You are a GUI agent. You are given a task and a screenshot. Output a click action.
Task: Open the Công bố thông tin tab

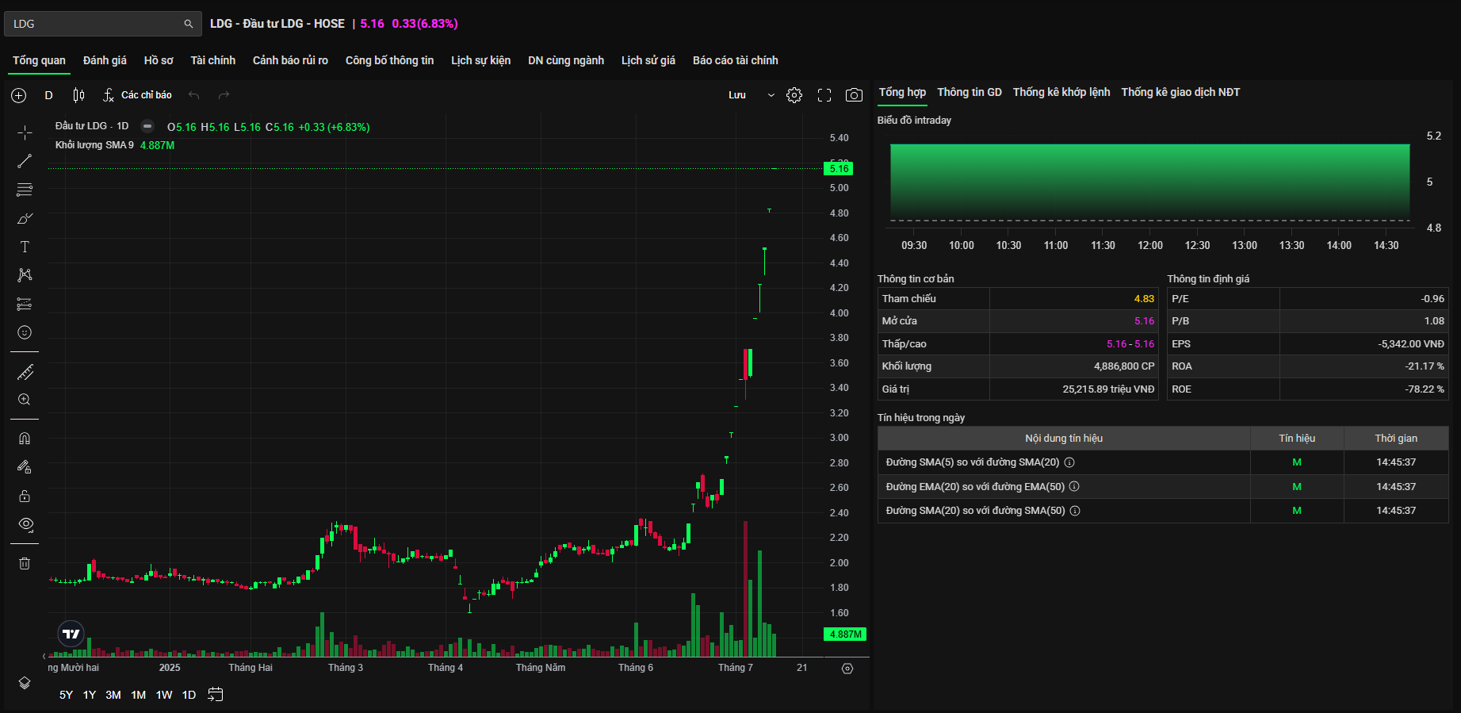[x=389, y=60]
